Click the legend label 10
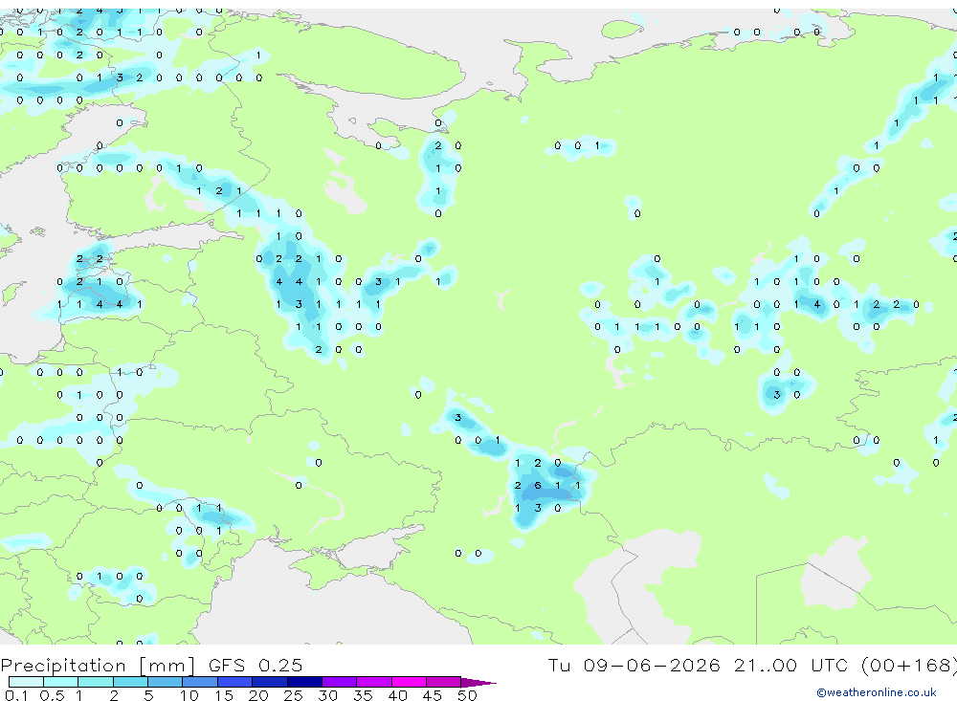The width and height of the screenshot is (957, 701). pyautogui.click(x=189, y=695)
